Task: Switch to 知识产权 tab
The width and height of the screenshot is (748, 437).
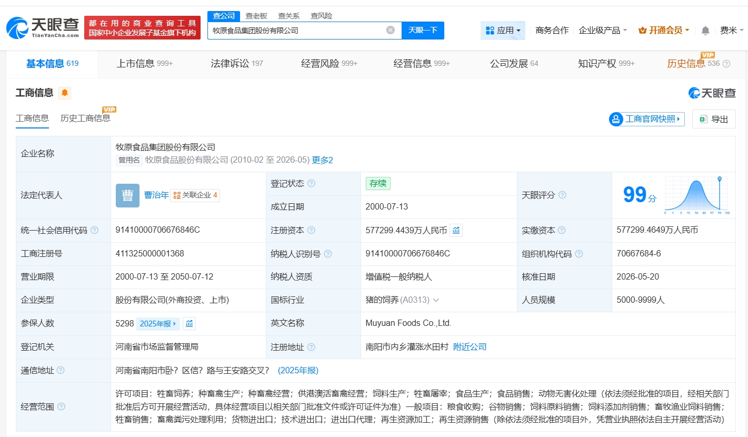Action: [606, 64]
